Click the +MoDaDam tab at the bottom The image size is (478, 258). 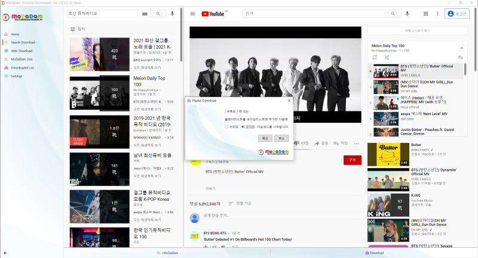(167, 253)
